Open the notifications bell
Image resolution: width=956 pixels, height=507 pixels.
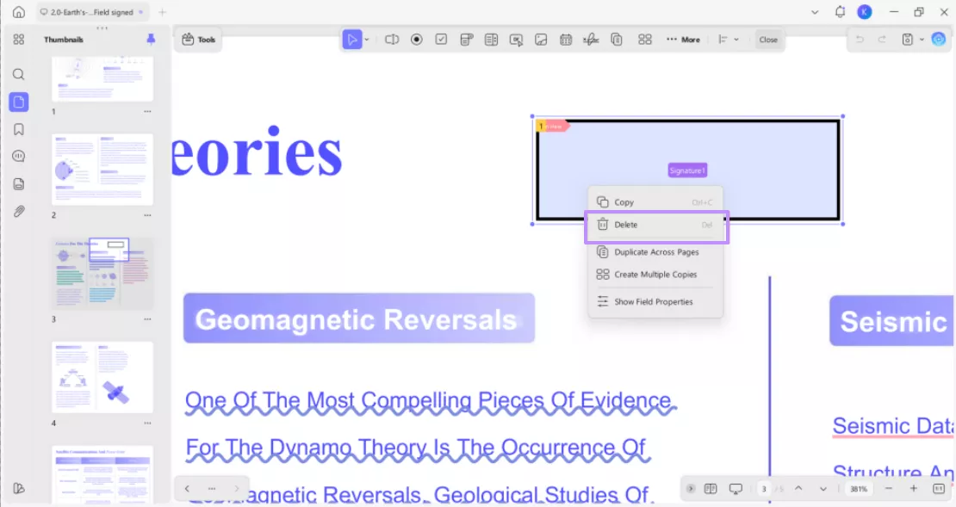click(x=840, y=11)
